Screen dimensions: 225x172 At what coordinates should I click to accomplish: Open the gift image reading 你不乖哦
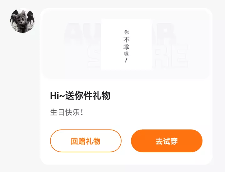click(x=127, y=44)
